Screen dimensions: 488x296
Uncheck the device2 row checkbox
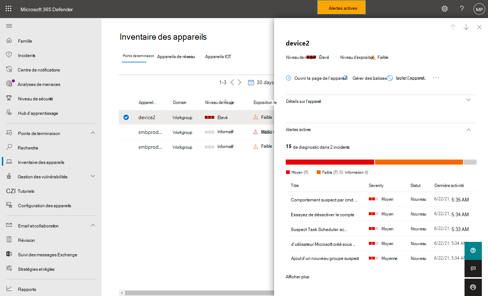[126, 117]
